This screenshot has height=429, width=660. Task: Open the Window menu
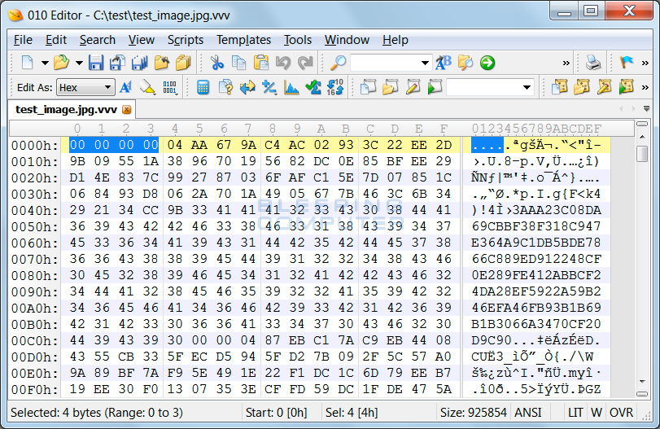(347, 40)
